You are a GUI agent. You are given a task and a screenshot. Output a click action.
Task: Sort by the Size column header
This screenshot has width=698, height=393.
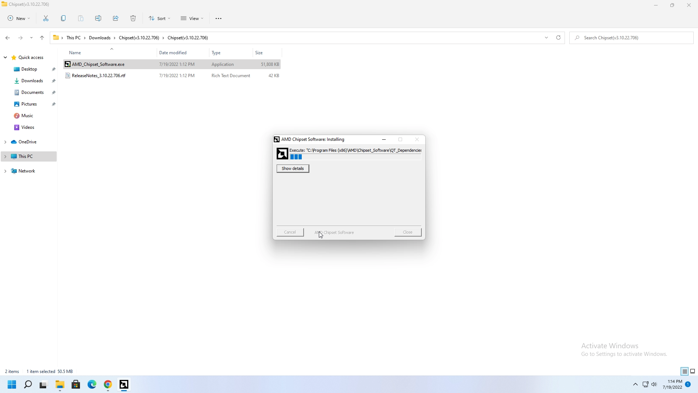(x=267, y=53)
